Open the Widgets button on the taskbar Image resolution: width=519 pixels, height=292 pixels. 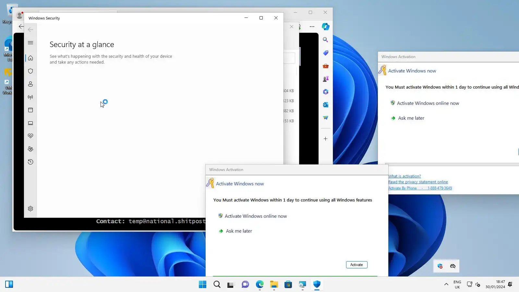9,285
